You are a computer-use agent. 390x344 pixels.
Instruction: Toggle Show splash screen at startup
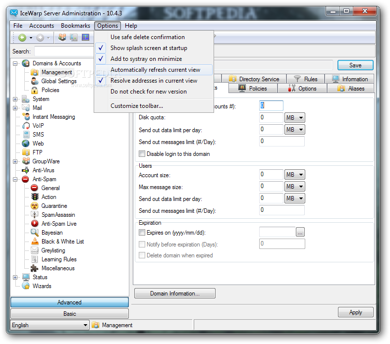point(154,48)
